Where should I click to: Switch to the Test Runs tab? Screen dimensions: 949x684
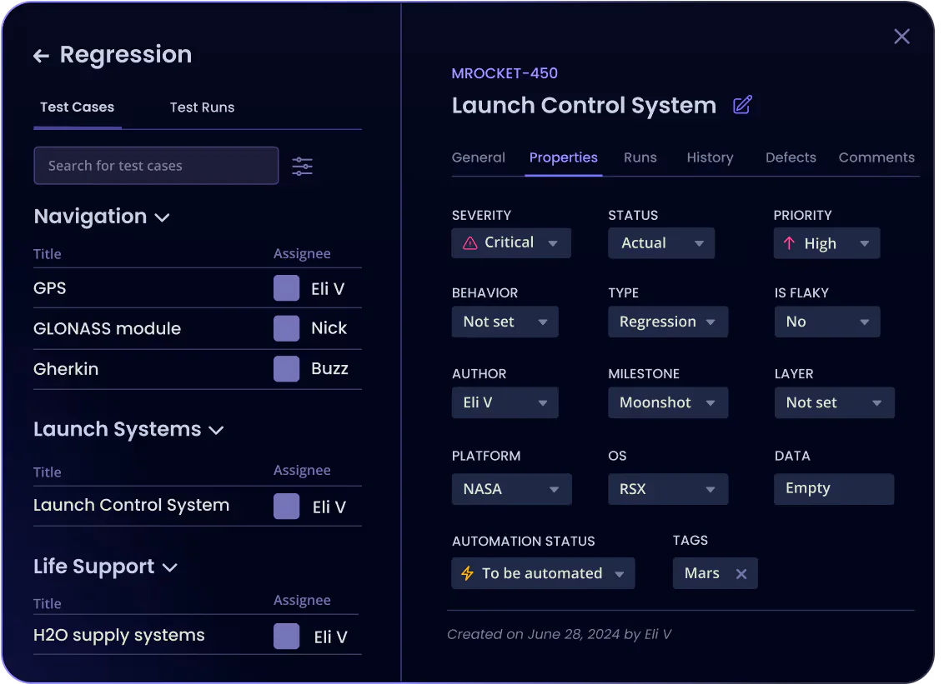pyautogui.click(x=202, y=107)
